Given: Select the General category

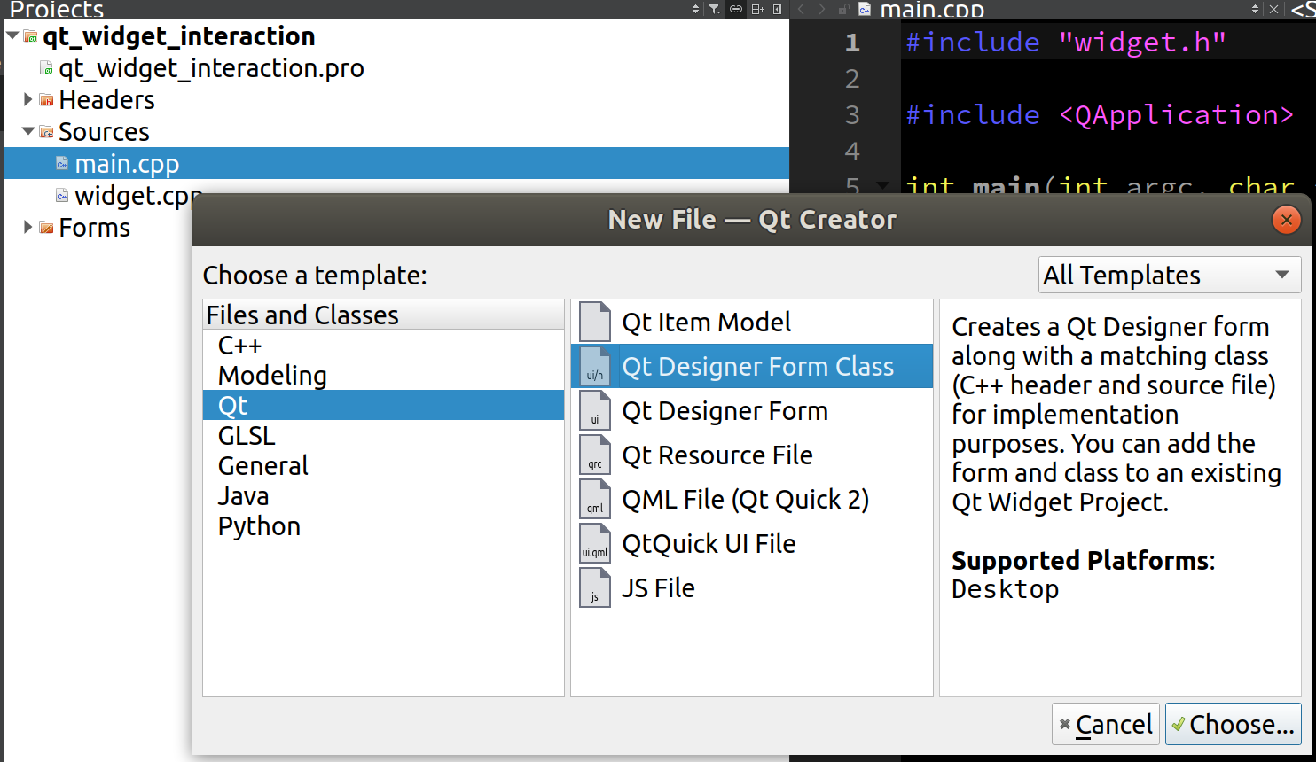Looking at the screenshot, I should [383, 465].
